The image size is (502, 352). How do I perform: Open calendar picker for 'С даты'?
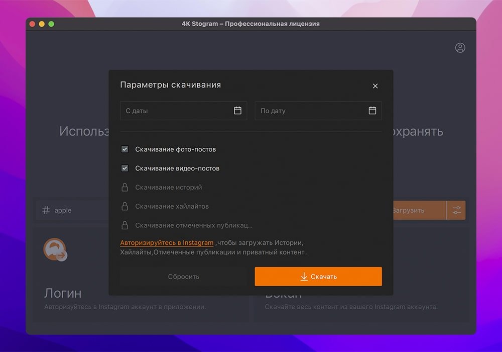click(237, 111)
